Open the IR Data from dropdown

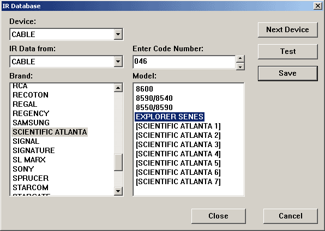point(118,62)
